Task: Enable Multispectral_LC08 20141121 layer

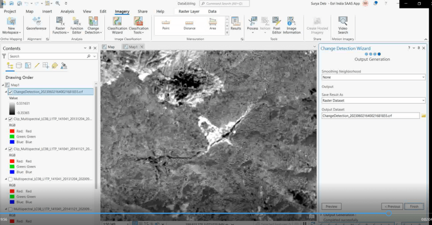Action: coord(11,209)
